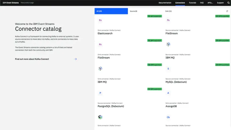
Task: Click the Connector catalog heading
Action: point(38,29)
